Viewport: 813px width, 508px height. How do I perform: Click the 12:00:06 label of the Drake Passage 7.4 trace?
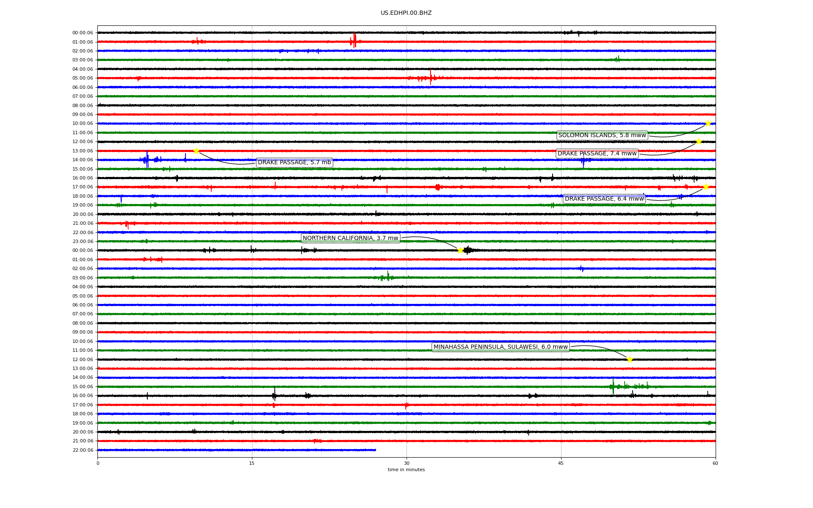(83, 142)
